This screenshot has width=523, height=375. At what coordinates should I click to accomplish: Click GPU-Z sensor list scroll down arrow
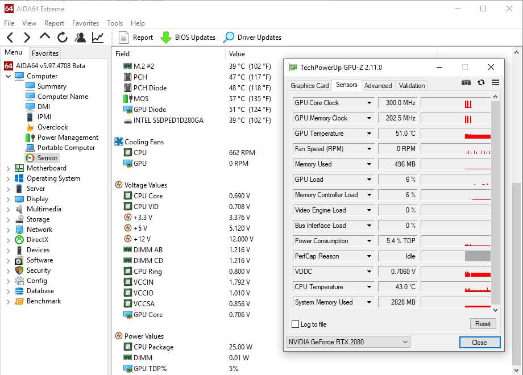click(495, 310)
